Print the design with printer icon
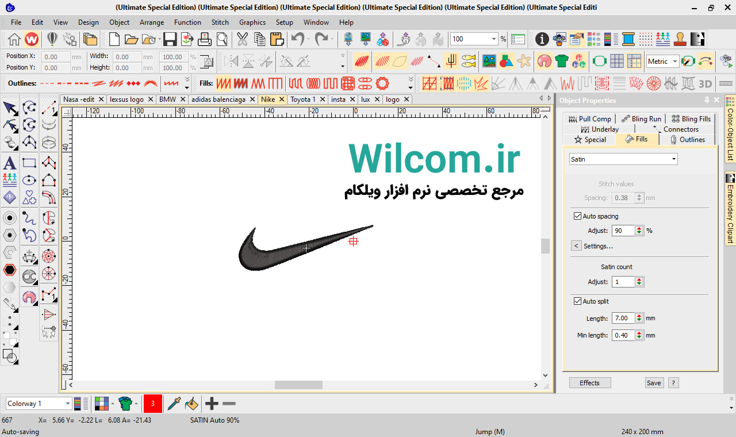 point(205,39)
